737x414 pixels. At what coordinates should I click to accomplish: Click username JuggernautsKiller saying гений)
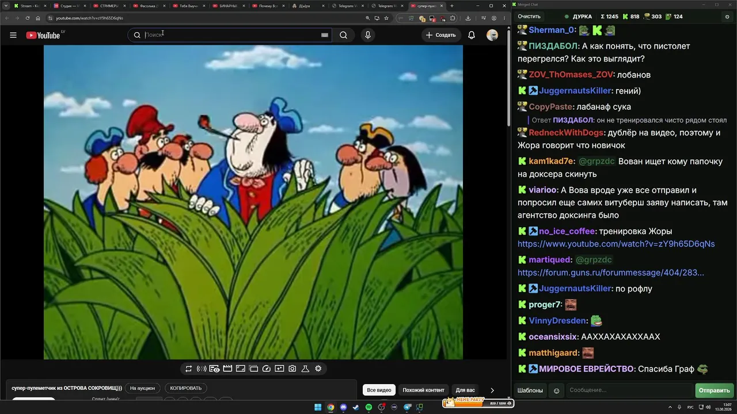[x=575, y=91]
